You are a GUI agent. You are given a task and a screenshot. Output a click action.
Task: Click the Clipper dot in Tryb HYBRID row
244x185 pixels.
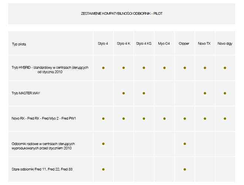[184, 68]
